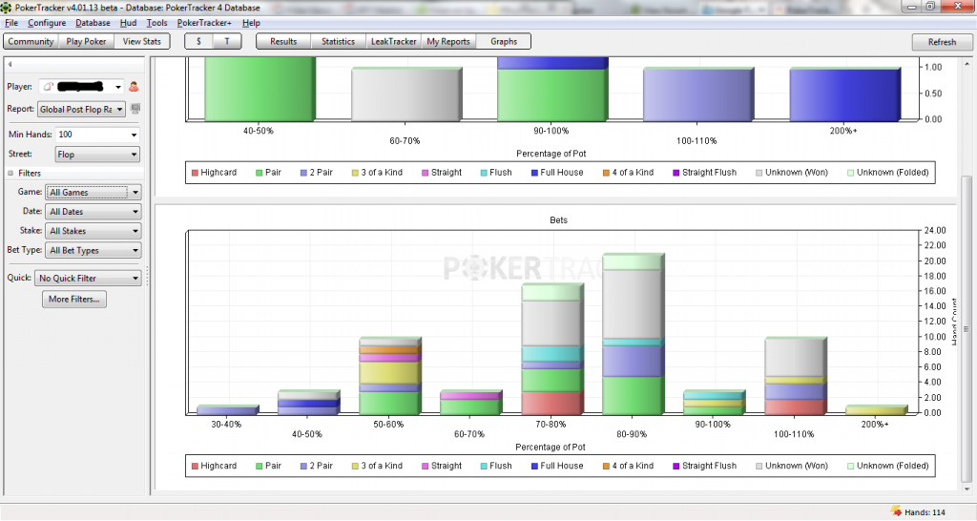Open the PokerTracker+ menu
The image size is (977, 521).
204,23
